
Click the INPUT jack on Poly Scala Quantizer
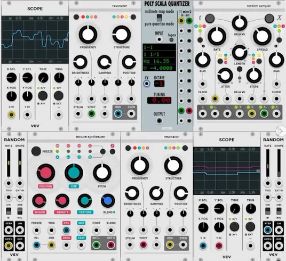(x=159, y=39)
